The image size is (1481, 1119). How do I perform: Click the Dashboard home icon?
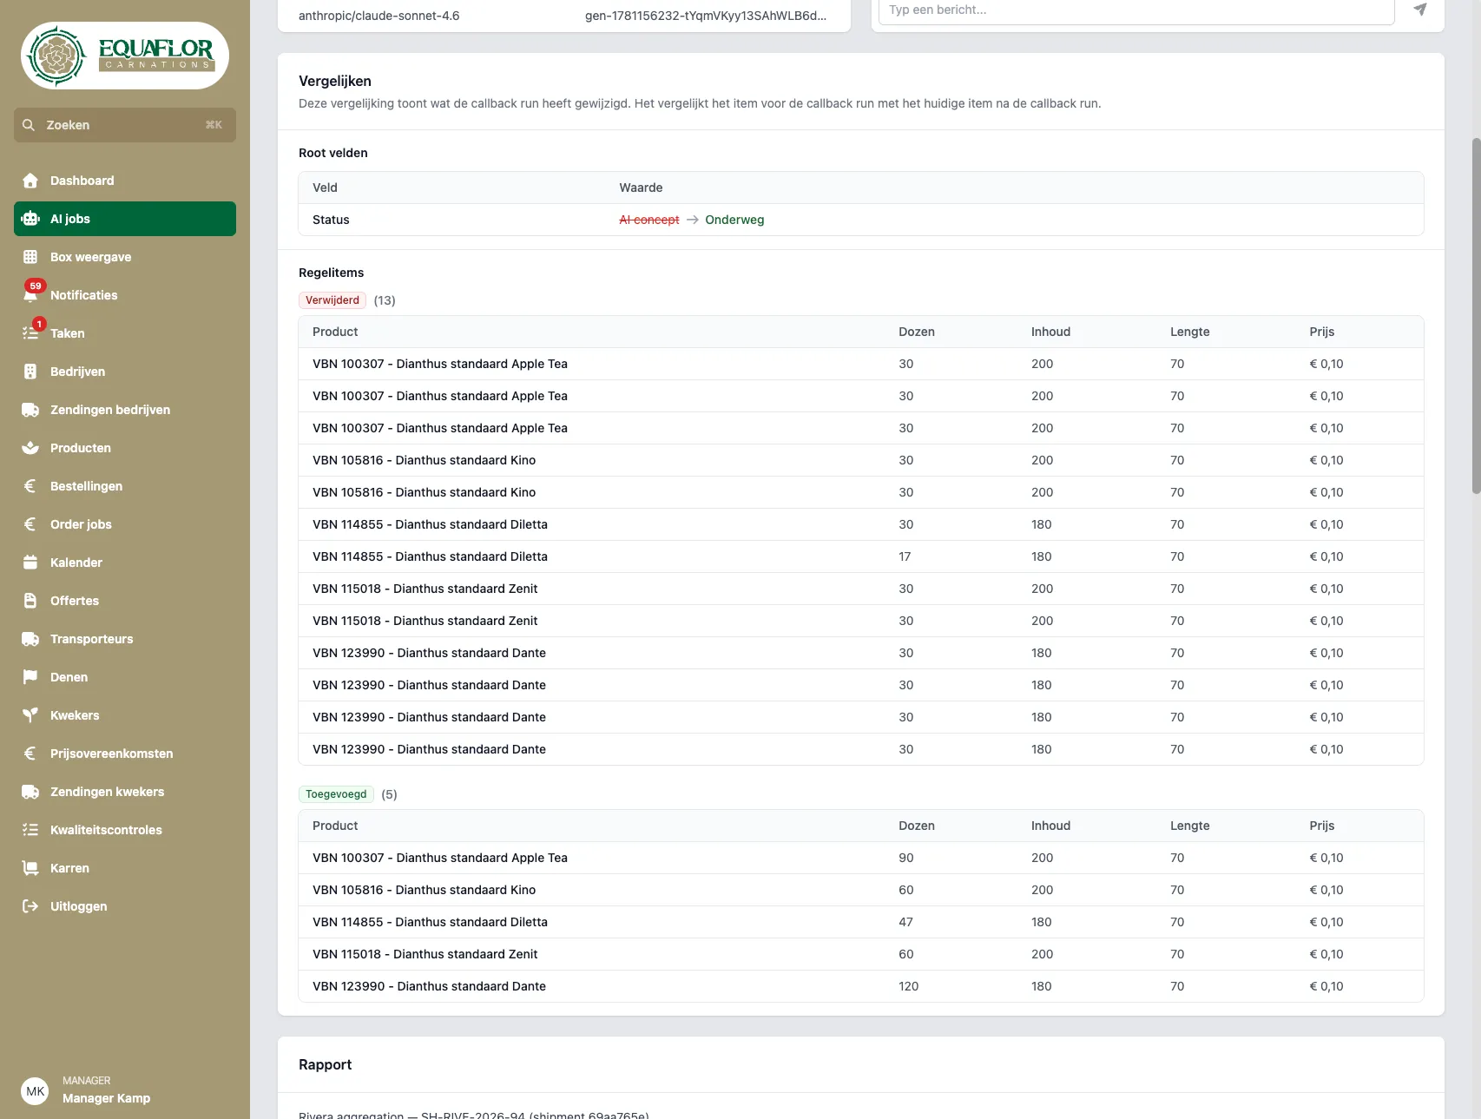click(x=30, y=181)
